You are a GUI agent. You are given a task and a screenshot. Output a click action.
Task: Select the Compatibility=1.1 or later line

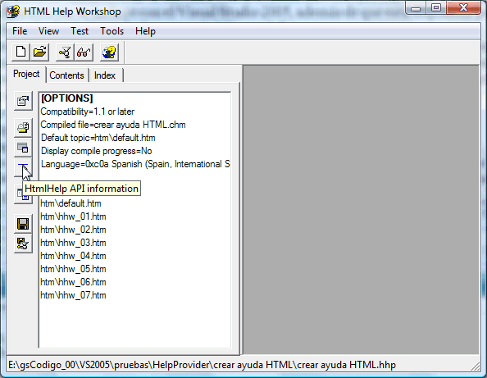click(x=87, y=112)
